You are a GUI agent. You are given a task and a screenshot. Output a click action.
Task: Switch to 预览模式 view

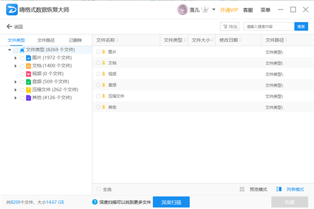(x=259, y=190)
